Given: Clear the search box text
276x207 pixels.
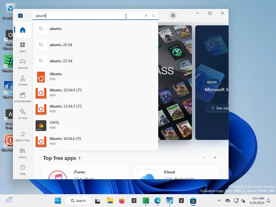Looking at the screenshot, I should click(146, 15).
